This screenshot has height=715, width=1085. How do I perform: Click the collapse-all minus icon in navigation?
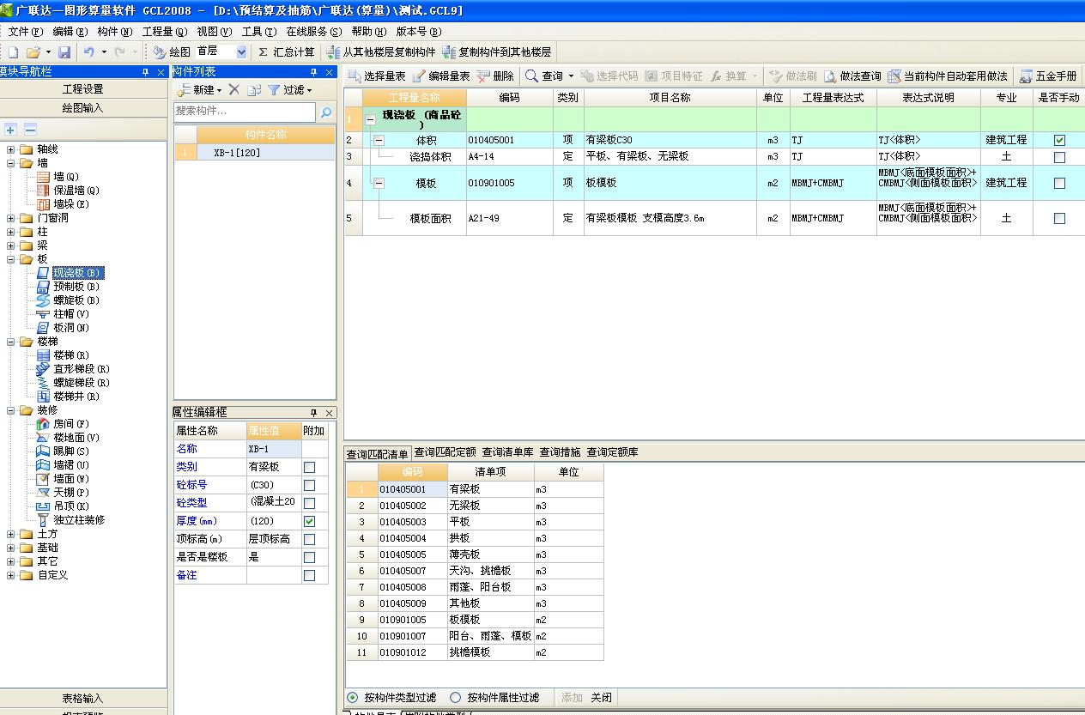pos(30,130)
